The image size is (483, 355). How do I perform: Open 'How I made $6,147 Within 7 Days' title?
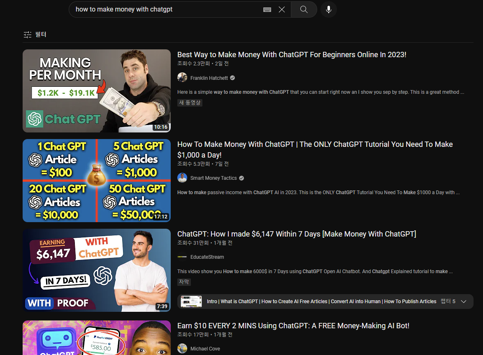(297, 234)
